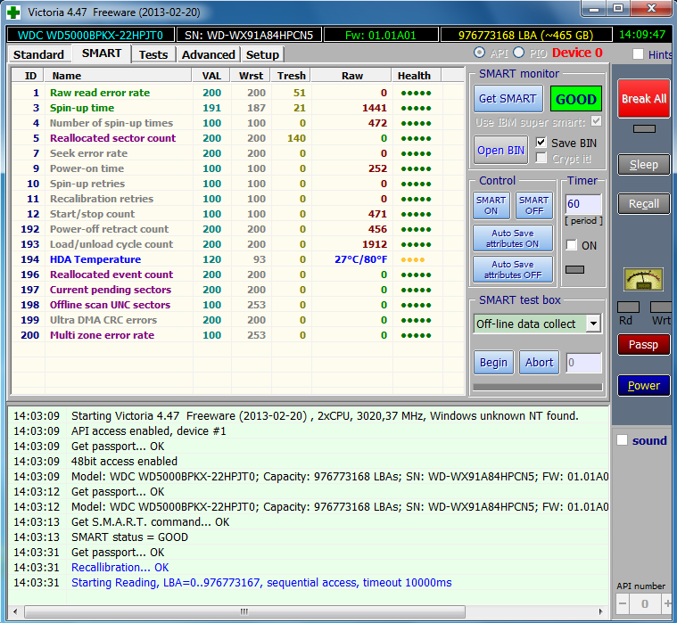The width and height of the screenshot is (677, 623).
Task: Enable the Hints checkbox
Action: [638, 54]
